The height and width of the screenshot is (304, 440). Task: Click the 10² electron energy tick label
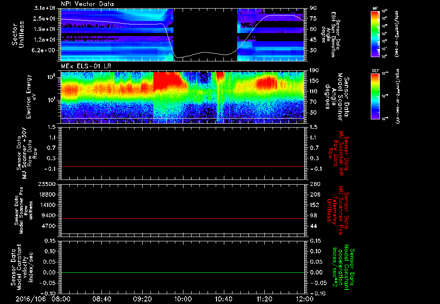(x=52, y=76)
